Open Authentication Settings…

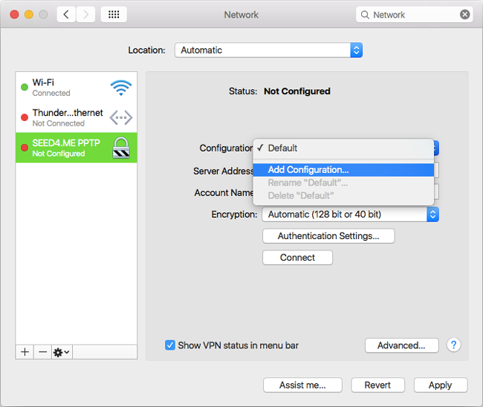(328, 236)
